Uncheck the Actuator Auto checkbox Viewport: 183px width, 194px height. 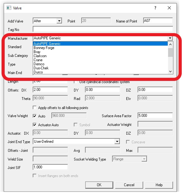coord(35,125)
